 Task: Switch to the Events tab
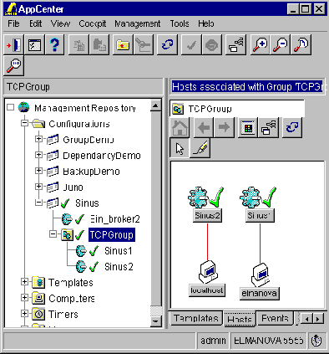pos(275,318)
